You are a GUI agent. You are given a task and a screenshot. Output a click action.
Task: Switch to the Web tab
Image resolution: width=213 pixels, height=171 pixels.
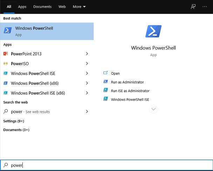[62, 7]
